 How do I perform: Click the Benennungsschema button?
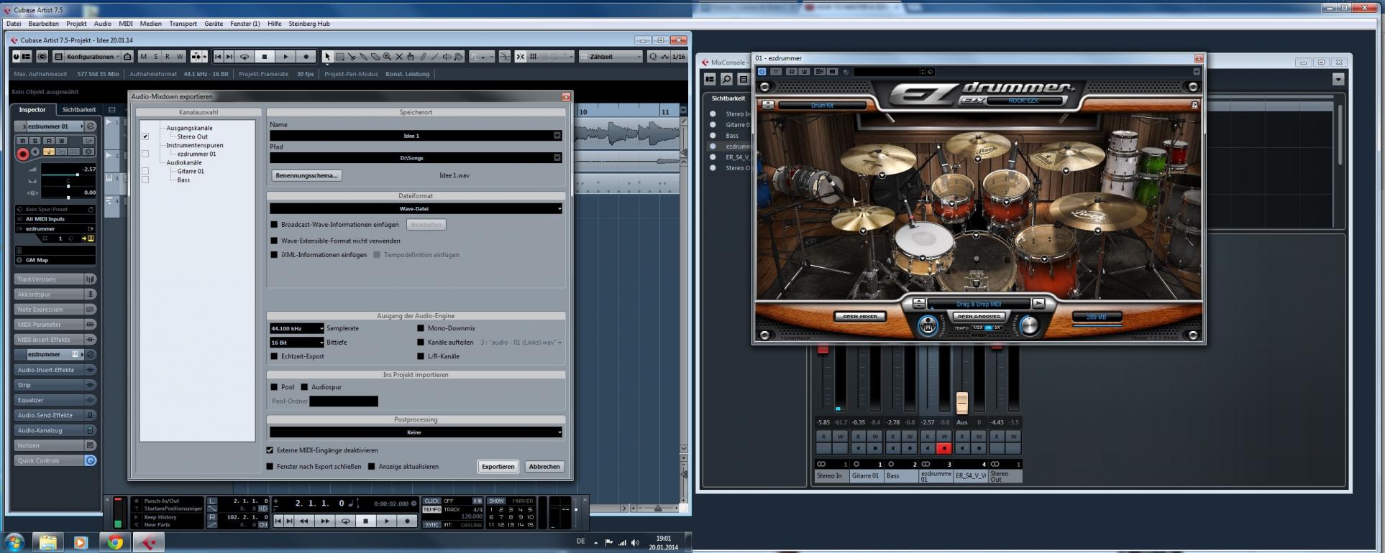[x=306, y=175]
